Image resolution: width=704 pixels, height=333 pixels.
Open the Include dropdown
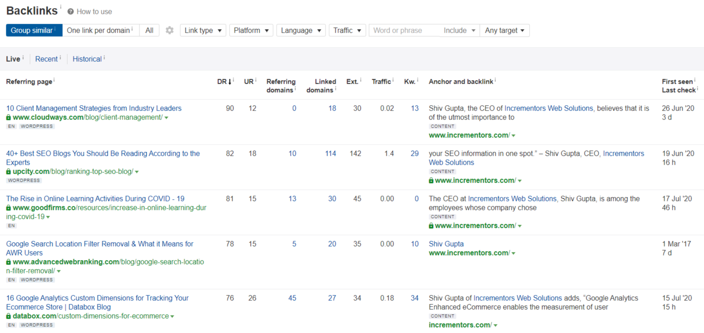[459, 30]
